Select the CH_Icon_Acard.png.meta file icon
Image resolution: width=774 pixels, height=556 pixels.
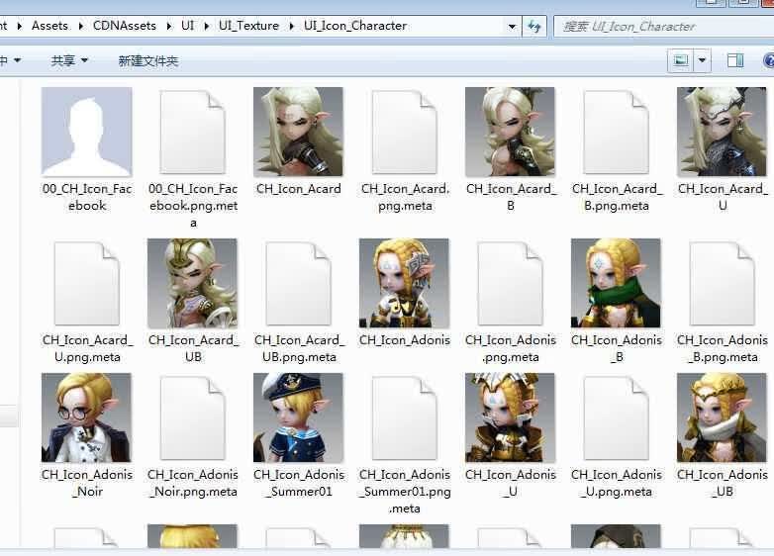pos(404,132)
